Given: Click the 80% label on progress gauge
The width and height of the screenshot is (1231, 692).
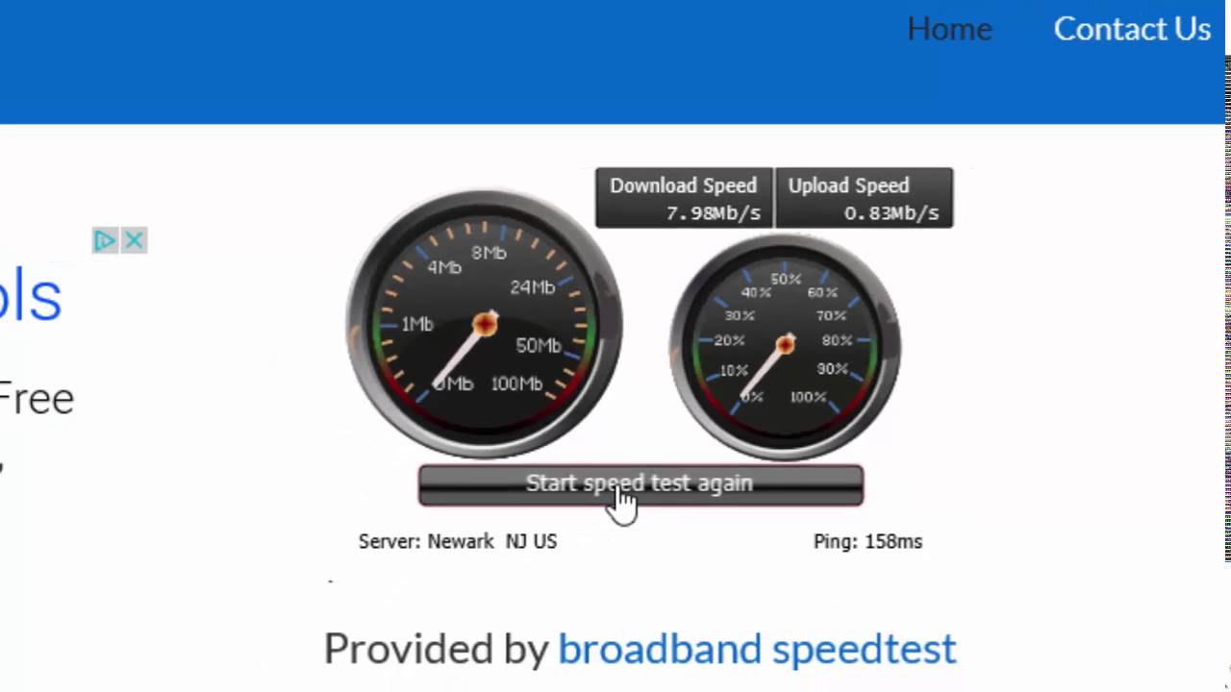Looking at the screenshot, I should [x=838, y=340].
